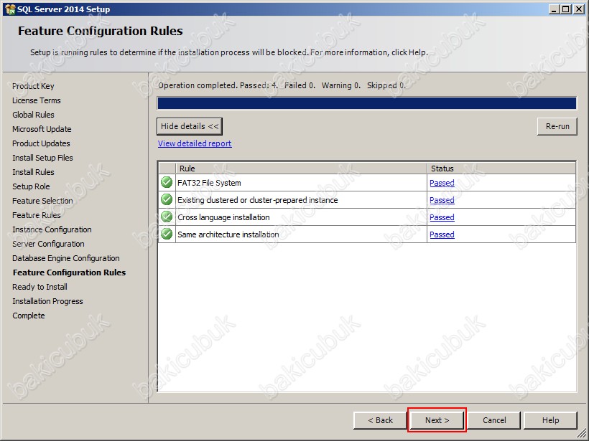Select the Rule column header

click(301, 169)
